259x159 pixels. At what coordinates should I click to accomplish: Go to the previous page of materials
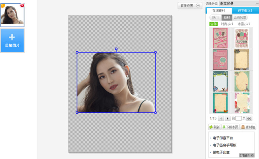coord(221,118)
